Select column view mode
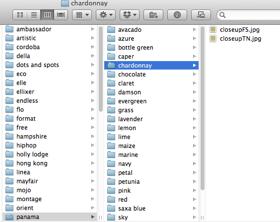The width and height of the screenshot is (280, 222). pyautogui.click(x=47, y=15)
